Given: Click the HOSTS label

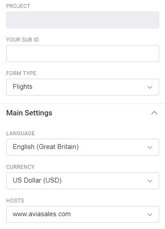Looking at the screenshot, I should pyautogui.click(x=15, y=201).
